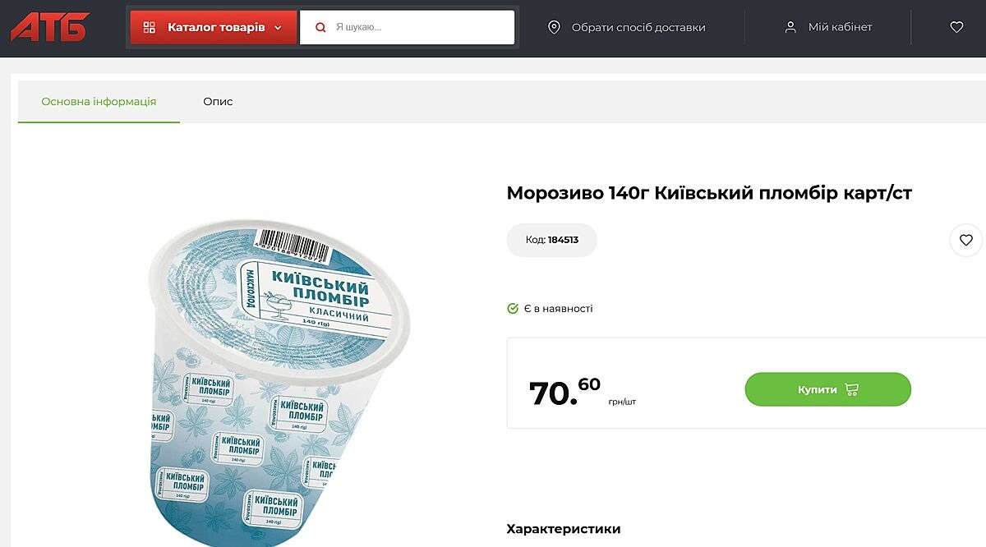The width and height of the screenshot is (986, 547).
Task: Open favorites via header heart icon
Action: pyautogui.click(x=956, y=27)
